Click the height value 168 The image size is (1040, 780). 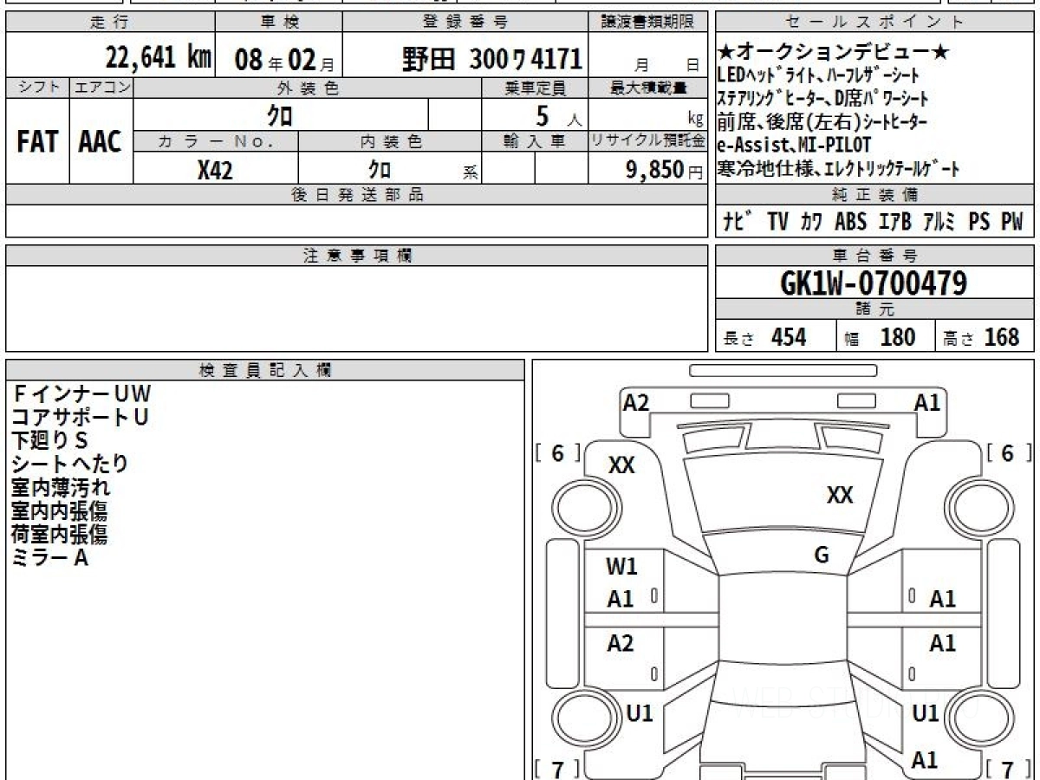click(x=1002, y=337)
